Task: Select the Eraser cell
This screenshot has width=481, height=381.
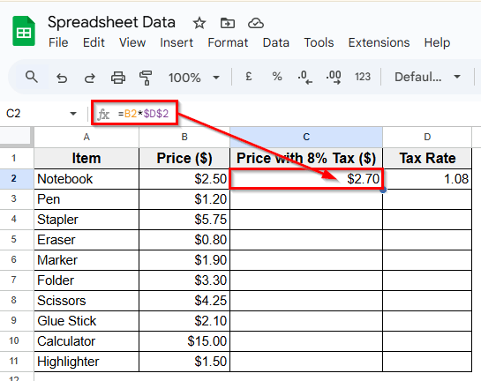Action: [86, 240]
